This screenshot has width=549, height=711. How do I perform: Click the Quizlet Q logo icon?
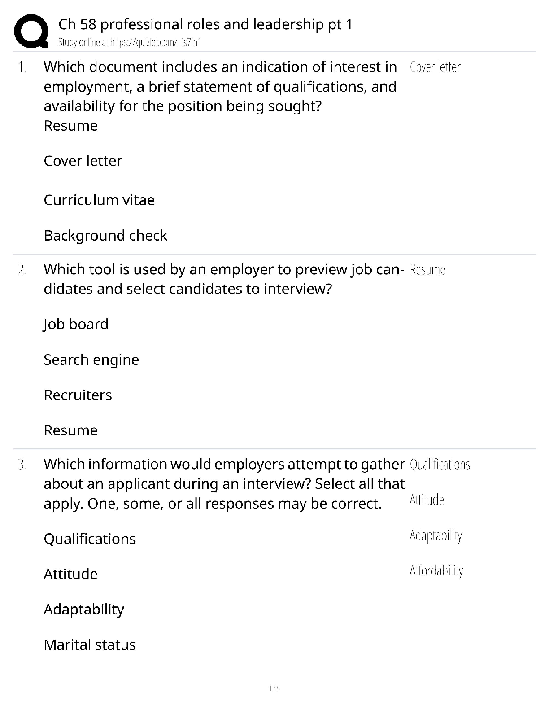pos(31,31)
